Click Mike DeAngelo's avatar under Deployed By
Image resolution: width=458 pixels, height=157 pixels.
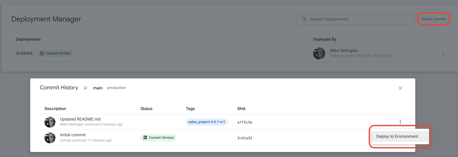(319, 53)
